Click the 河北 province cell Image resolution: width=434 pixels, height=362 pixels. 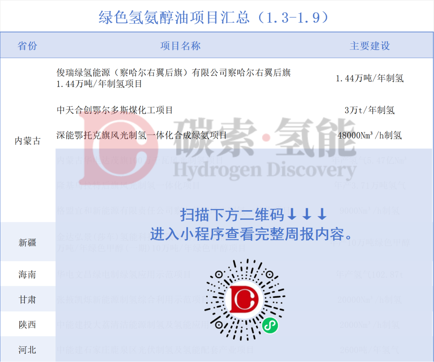27,350
